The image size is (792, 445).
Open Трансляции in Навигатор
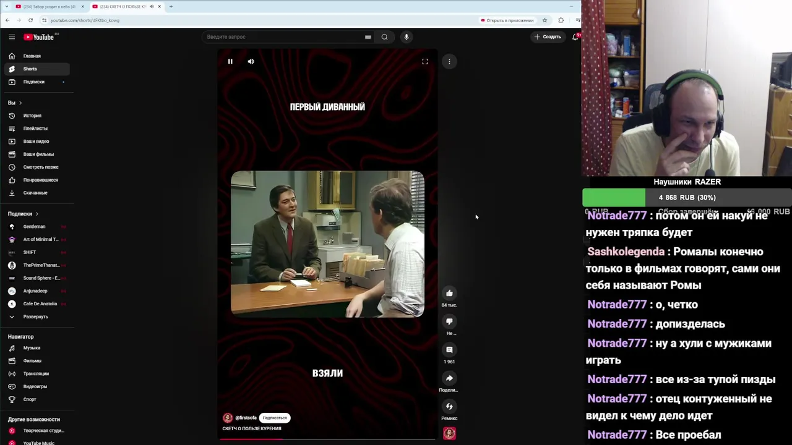pyautogui.click(x=37, y=374)
